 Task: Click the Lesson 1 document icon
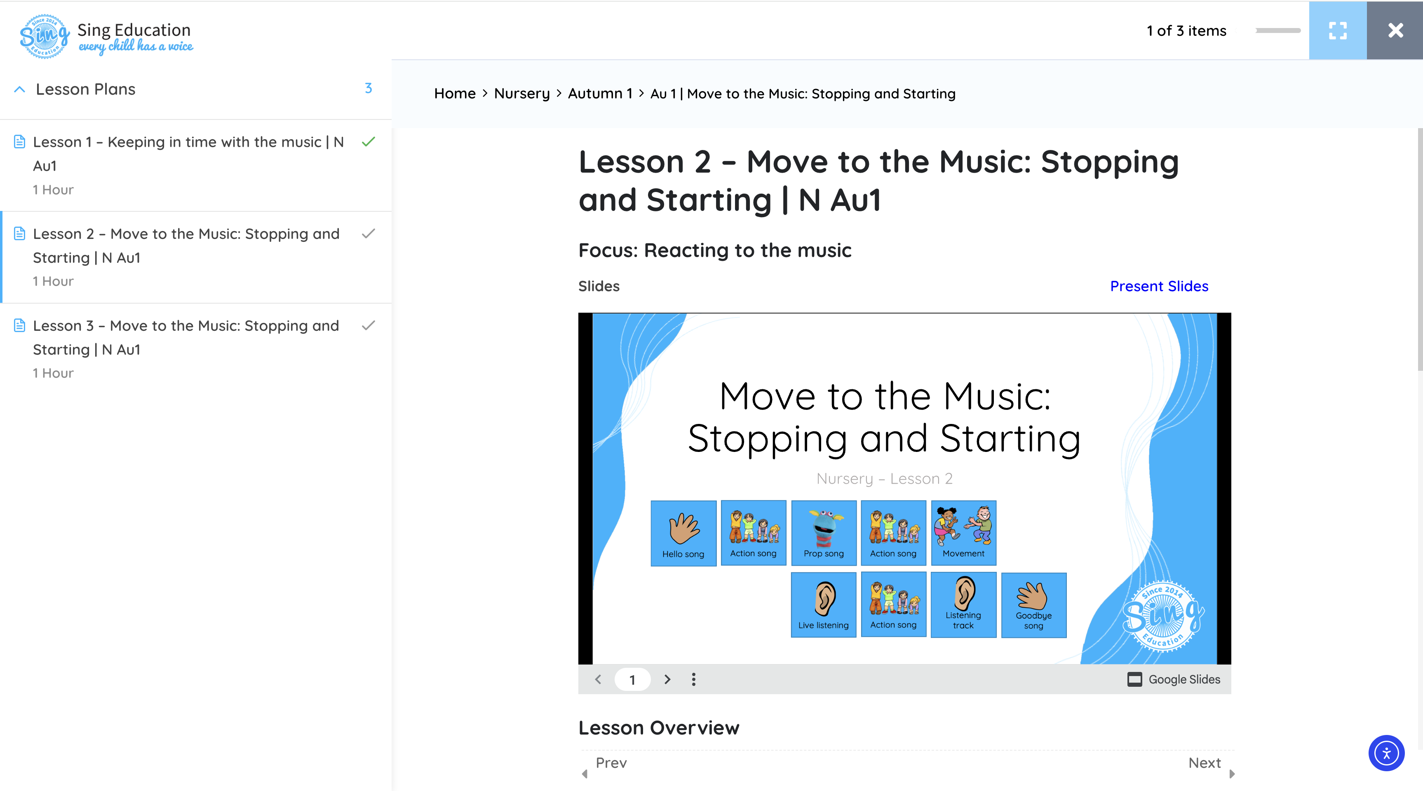tap(19, 142)
